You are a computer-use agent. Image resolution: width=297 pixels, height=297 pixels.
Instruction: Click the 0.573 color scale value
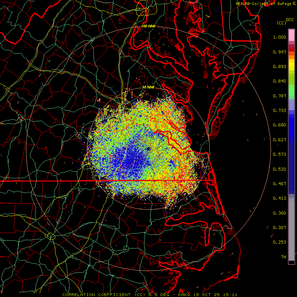coord(280,154)
